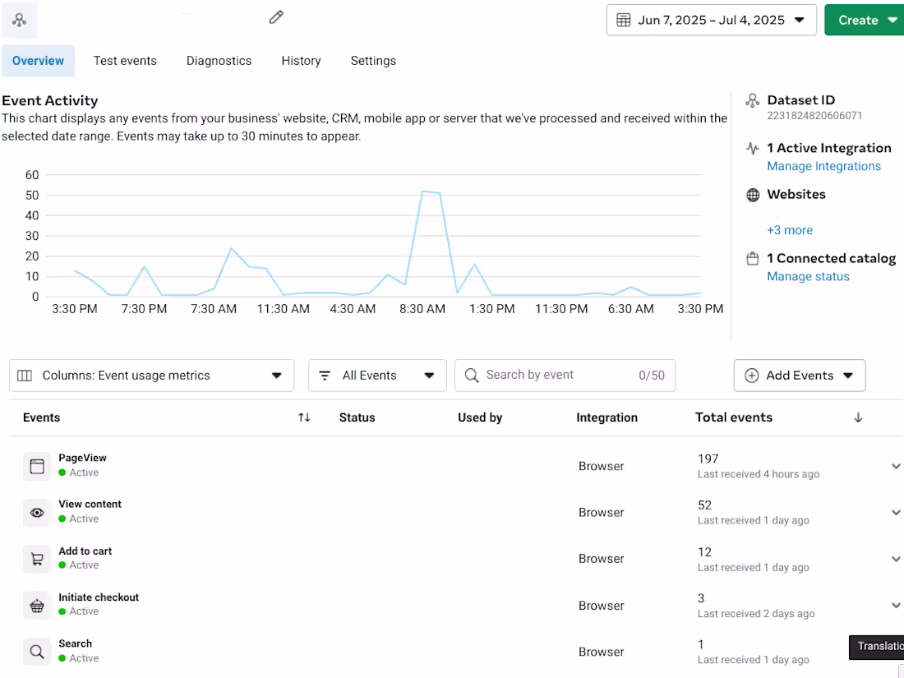Open the Test events tab

125,60
